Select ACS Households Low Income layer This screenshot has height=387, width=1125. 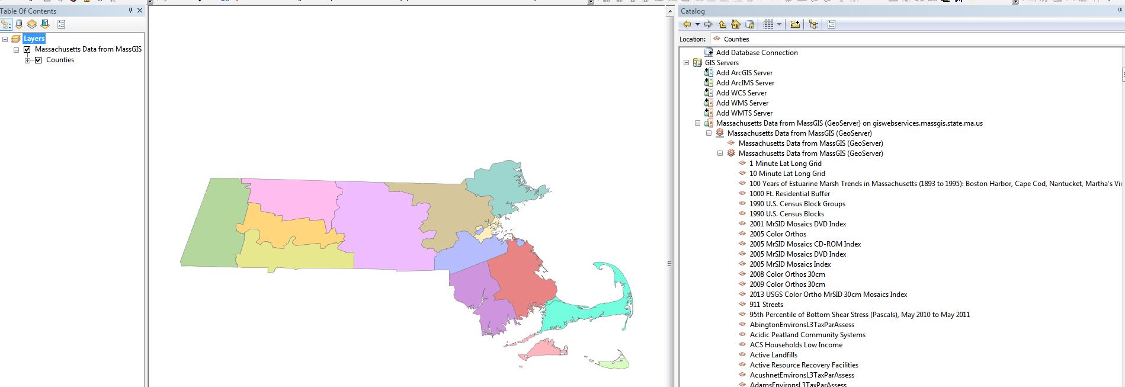[x=796, y=345]
